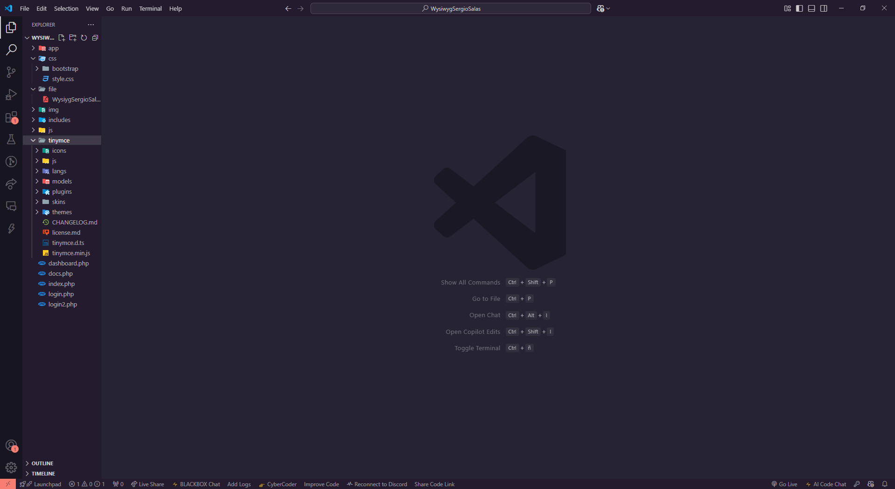
Task: Click the key icon in status bar
Action: tap(857, 484)
